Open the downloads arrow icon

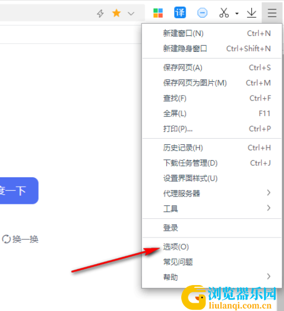pos(251,13)
